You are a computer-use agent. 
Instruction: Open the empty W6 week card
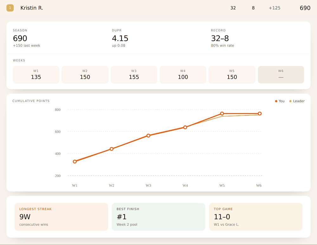281,75
